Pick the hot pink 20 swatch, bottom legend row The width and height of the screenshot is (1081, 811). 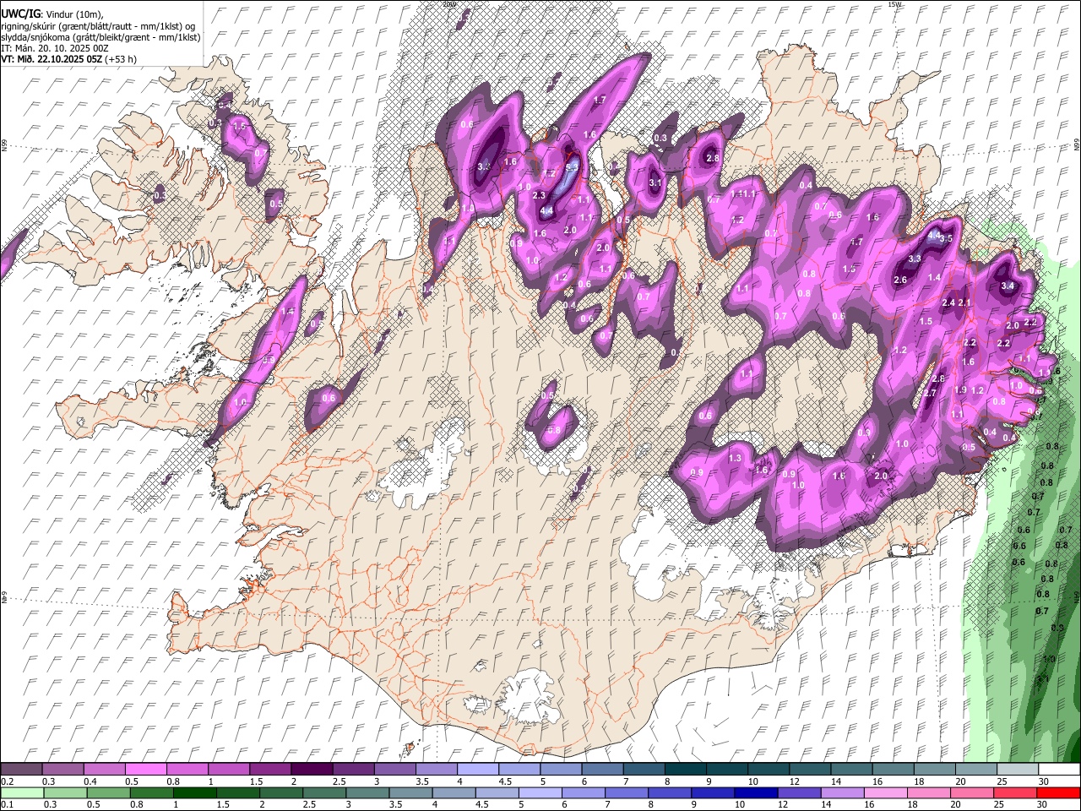[971, 792]
